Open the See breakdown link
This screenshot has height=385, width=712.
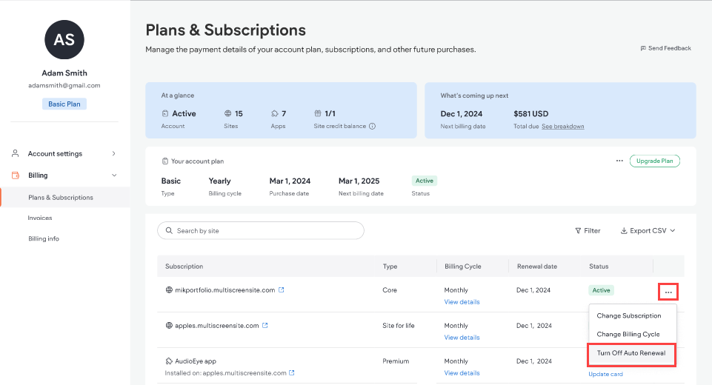(562, 127)
